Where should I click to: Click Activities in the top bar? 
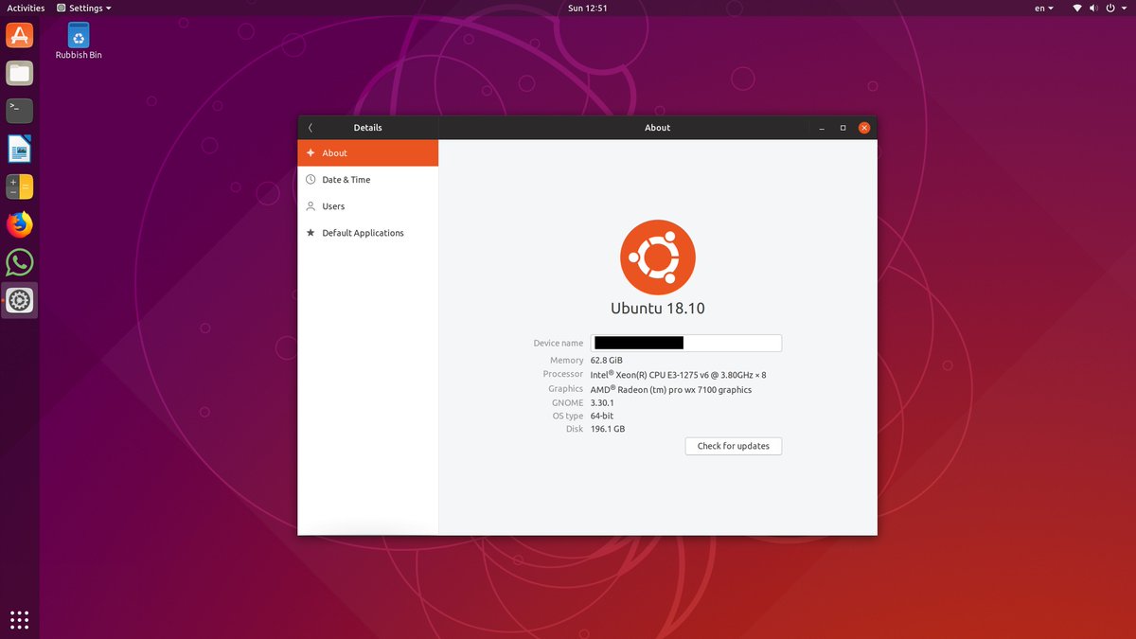coord(26,8)
